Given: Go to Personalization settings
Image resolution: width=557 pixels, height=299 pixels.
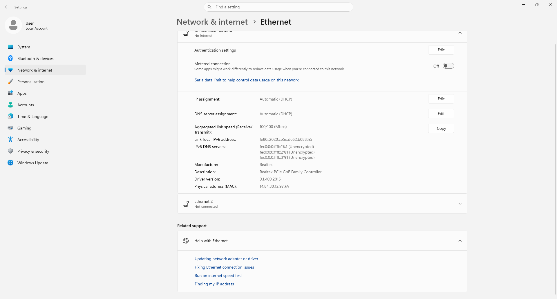Looking at the screenshot, I should point(45,82).
